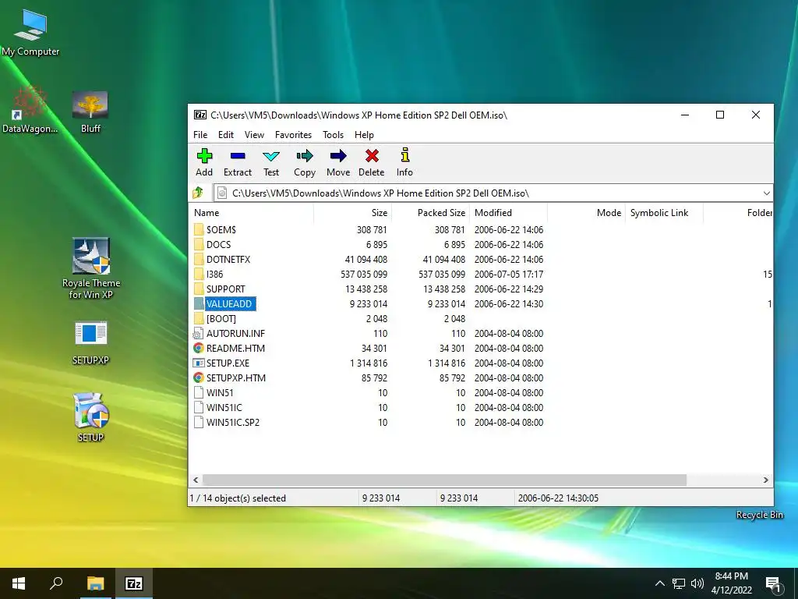Screen dimensions: 798x599
Task: Select the SUPPORT folder icon
Action: pyautogui.click(x=199, y=289)
